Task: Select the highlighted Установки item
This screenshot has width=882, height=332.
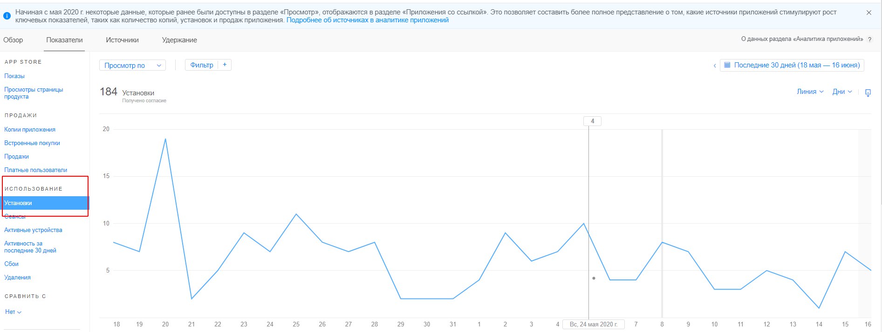Action: [x=45, y=203]
